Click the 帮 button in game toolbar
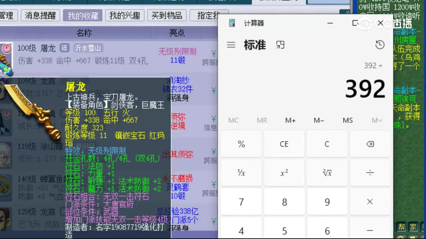This screenshot has width=426, height=239. click(x=402, y=227)
